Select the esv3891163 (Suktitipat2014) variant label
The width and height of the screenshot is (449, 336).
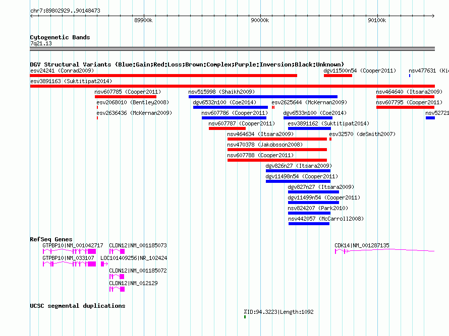pyautogui.click(x=71, y=81)
